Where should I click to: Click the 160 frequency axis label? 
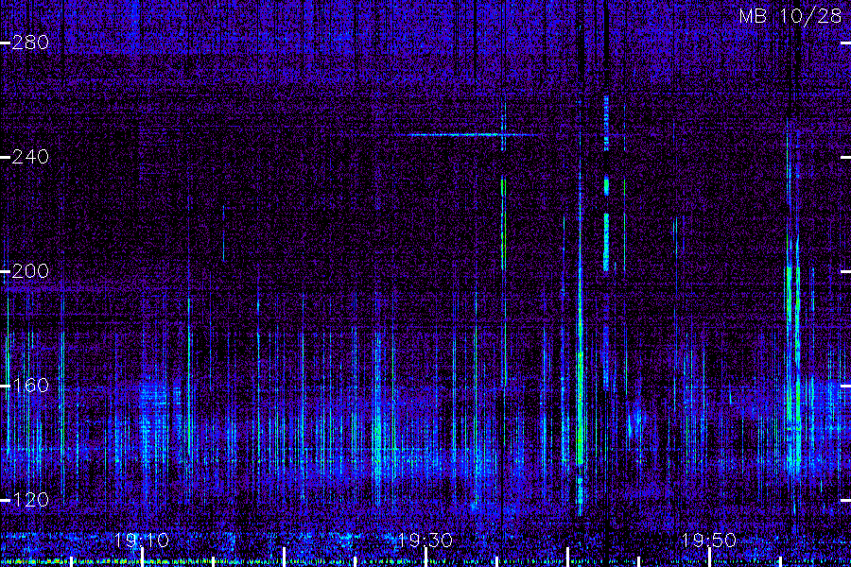tap(30, 386)
